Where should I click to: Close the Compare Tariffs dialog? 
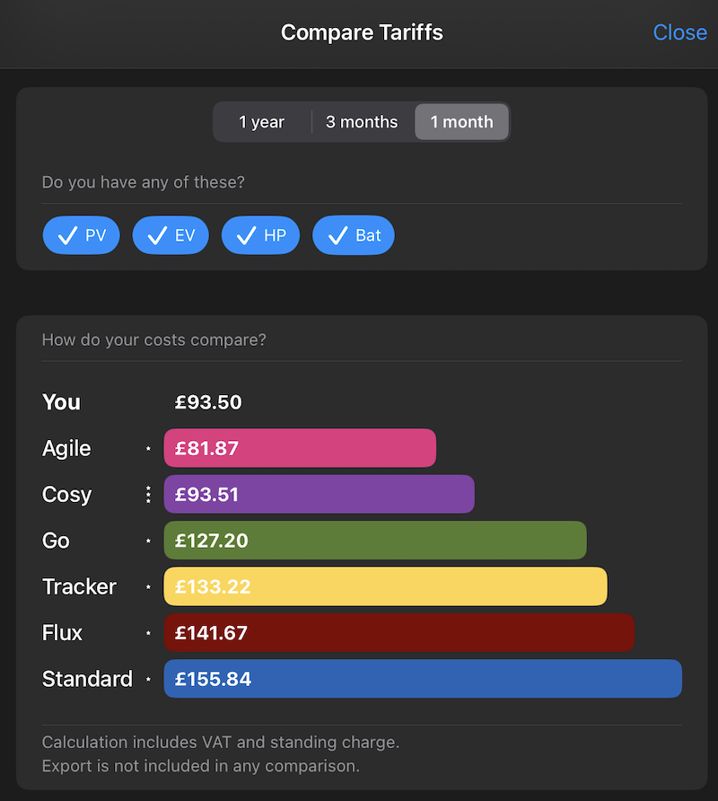point(679,32)
